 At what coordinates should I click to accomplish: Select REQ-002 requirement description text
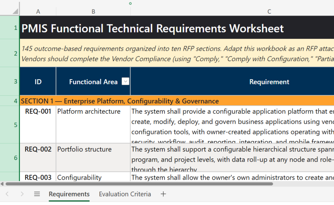(x=232, y=158)
